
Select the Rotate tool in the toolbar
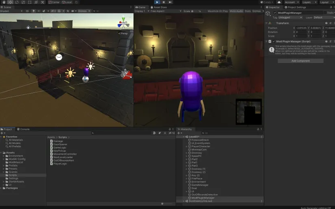[x=17, y=2]
